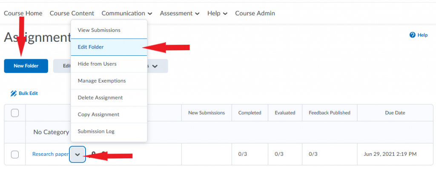Click the Bulk Edit pencil icon
This screenshot has height=169, width=436.
13,93
